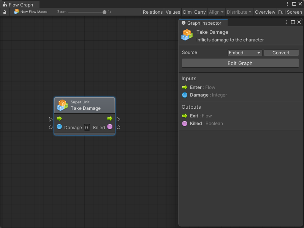Click the New Flow Macro icon
This screenshot has width=304, height=228.
16,12
